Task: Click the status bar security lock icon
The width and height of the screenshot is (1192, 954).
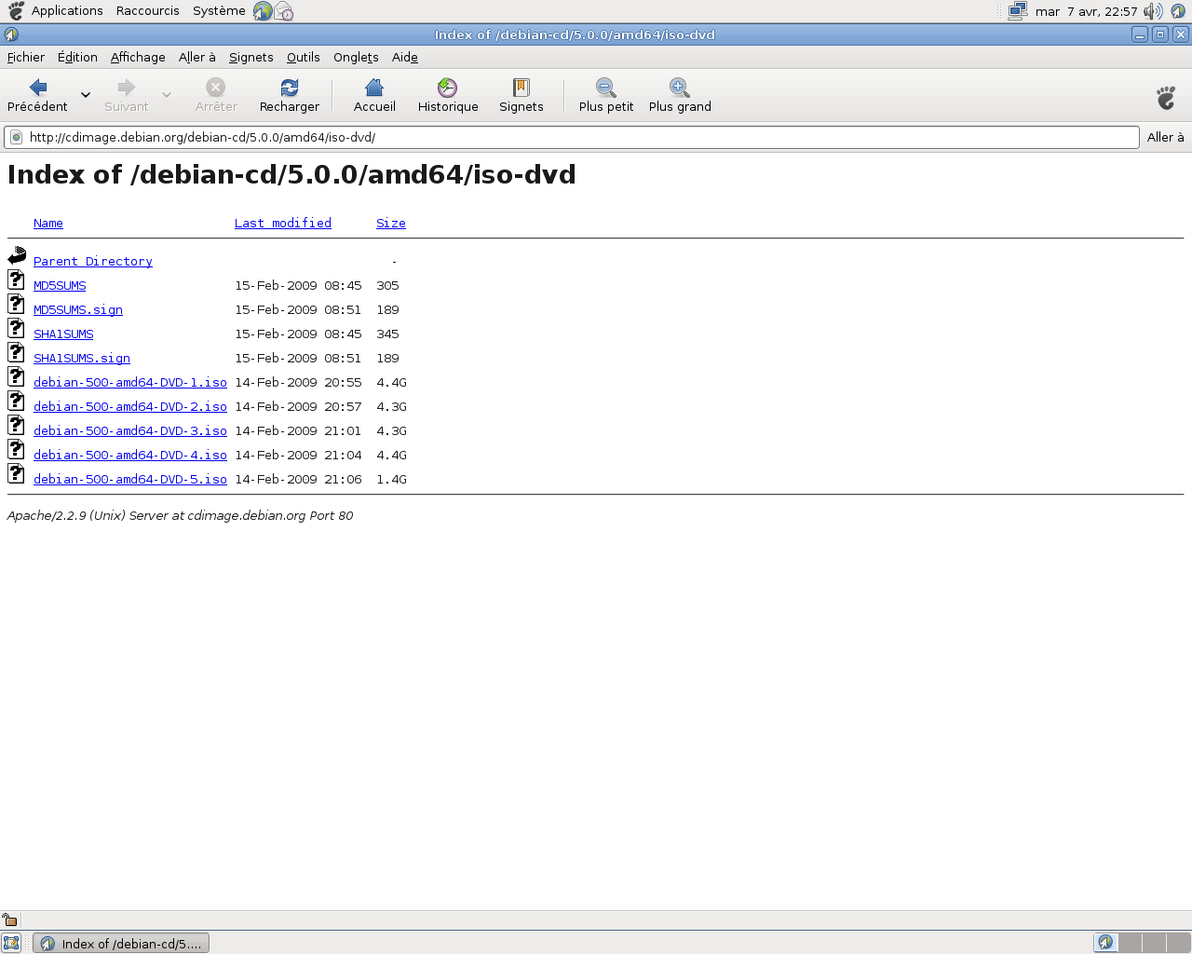Action: (9, 920)
